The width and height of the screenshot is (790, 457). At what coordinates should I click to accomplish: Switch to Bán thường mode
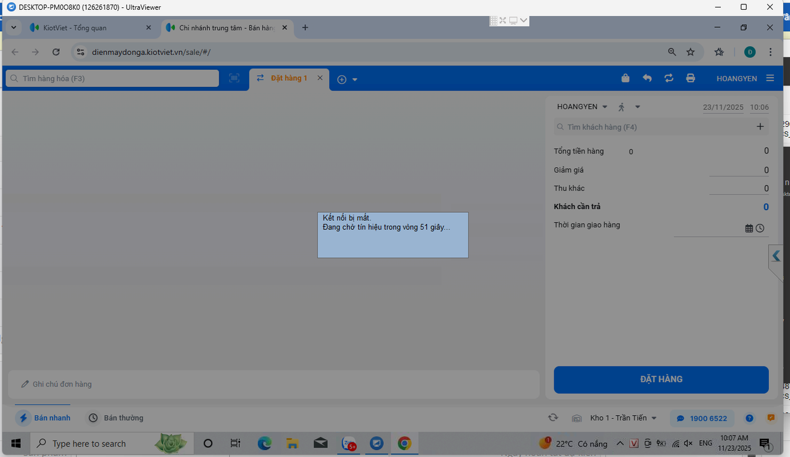point(116,418)
